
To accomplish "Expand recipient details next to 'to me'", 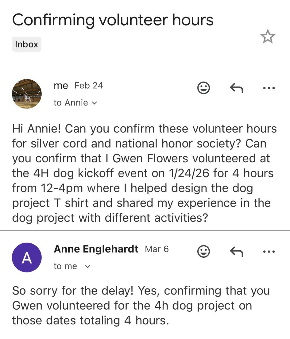I will pos(88,266).
